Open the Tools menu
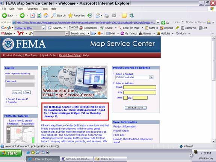The image size is (216, 162). click(44, 9)
